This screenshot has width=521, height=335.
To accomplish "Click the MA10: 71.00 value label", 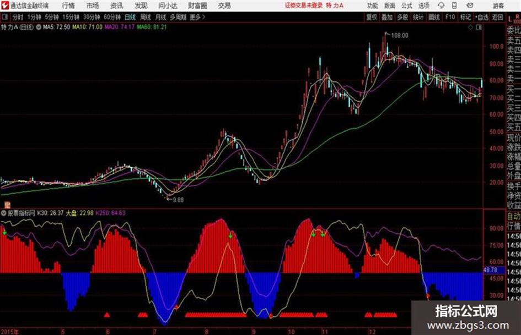I will (88, 27).
